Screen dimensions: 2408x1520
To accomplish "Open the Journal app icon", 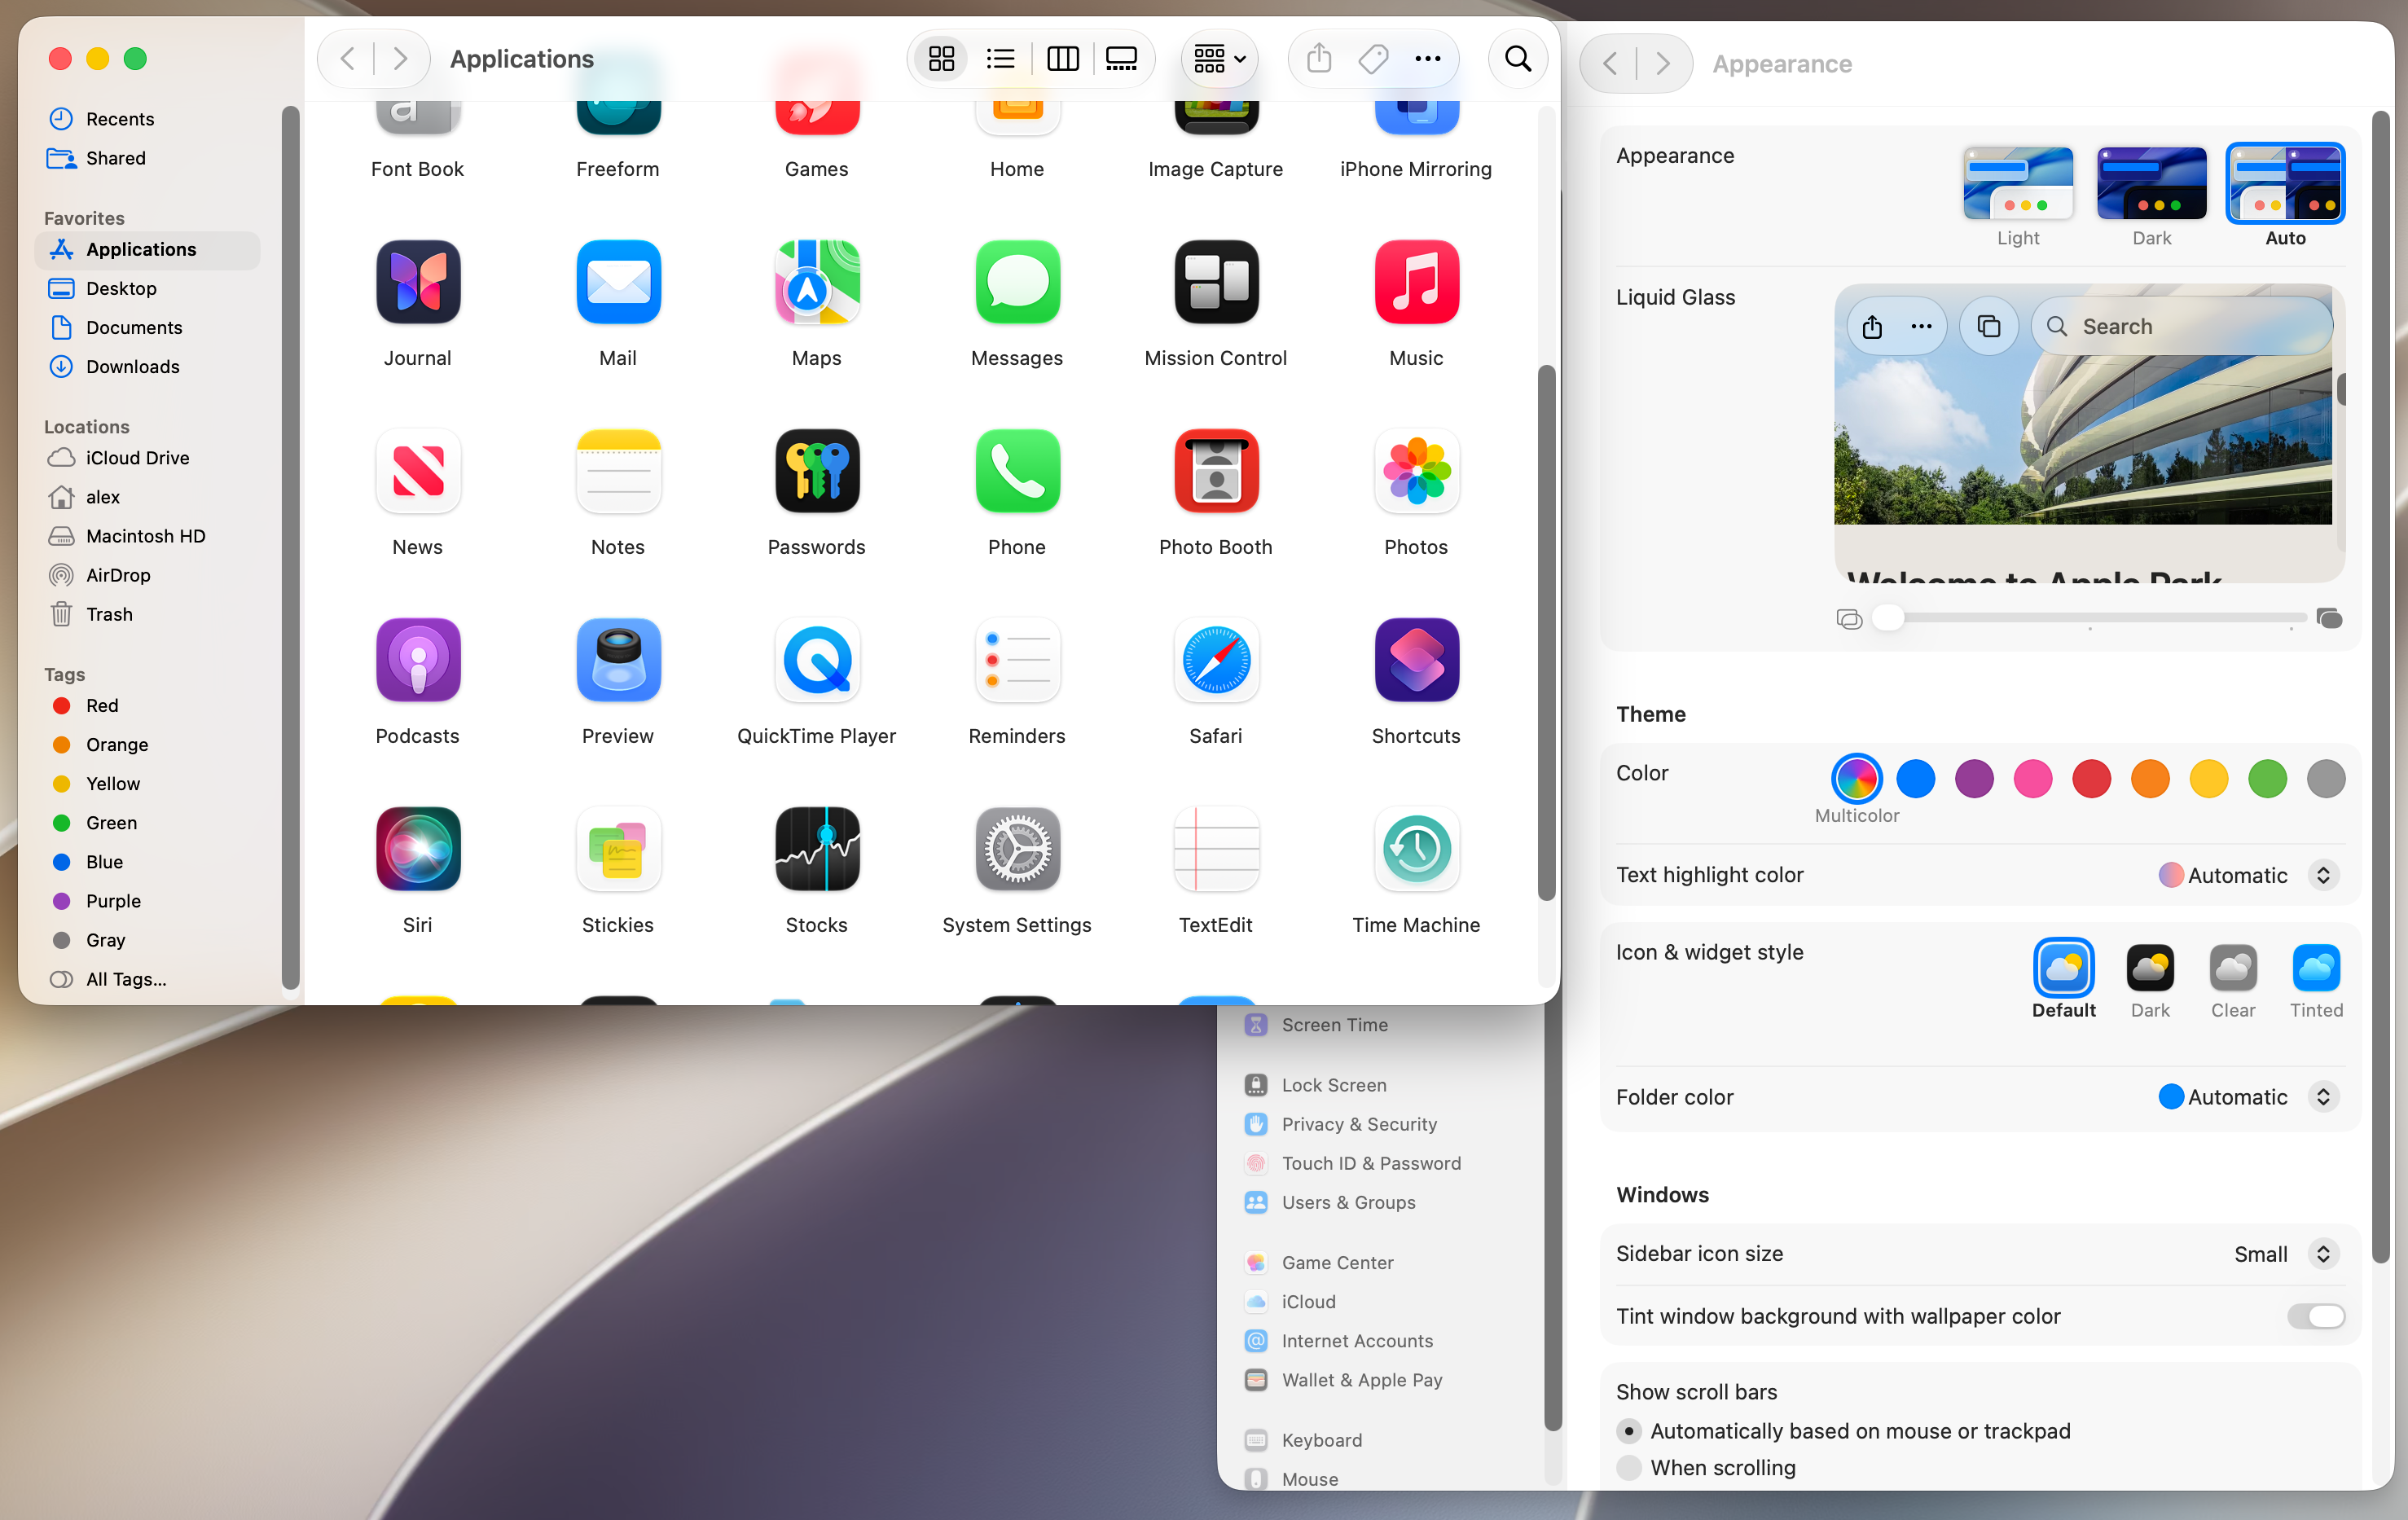I will tap(418, 282).
